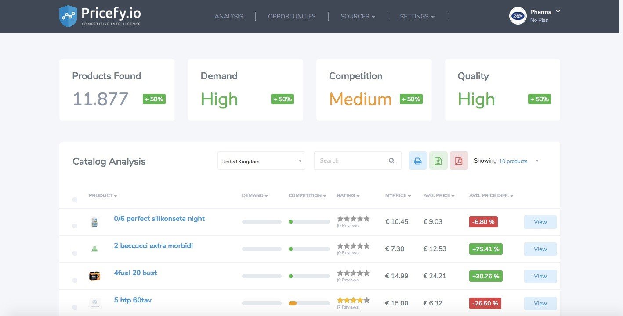Click the competition bar for 5 htp 60tav
623x316 pixels.
(309, 303)
